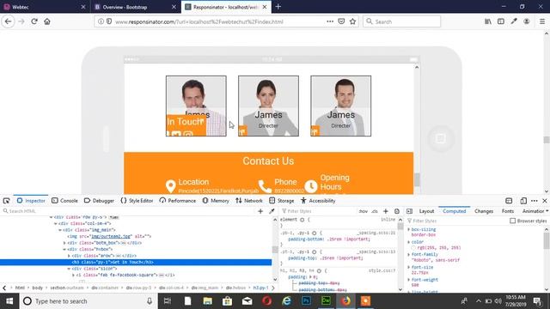
Task: Click the Windows Start button
Action: coord(9,301)
